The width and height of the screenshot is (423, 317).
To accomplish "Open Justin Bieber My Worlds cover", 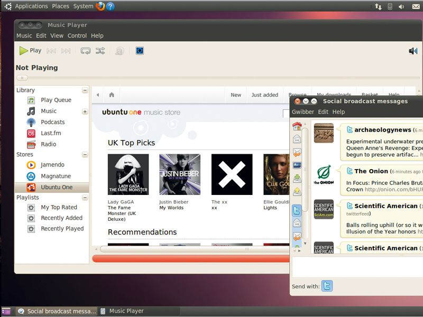I will coord(180,174).
